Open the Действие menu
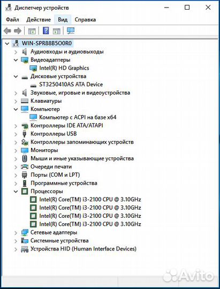This screenshot has height=289, width=220. point(39,20)
